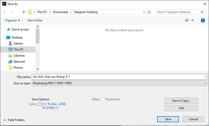The height and width of the screenshot is (126, 209).
Task: Click navigation pane scroll up arrow
Action: pyautogui.click(x=37, y=27)
